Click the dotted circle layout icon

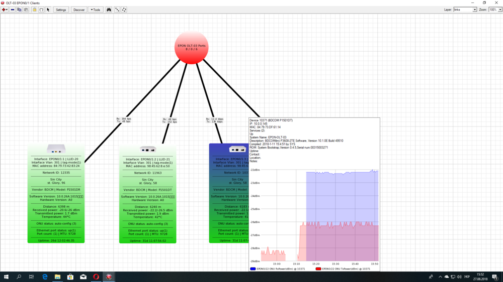124,10
